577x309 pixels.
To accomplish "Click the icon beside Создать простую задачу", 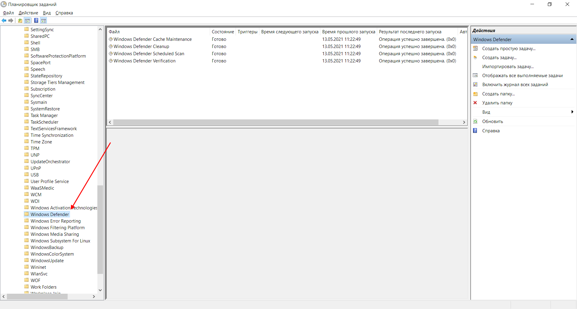I will coord(475,48).
